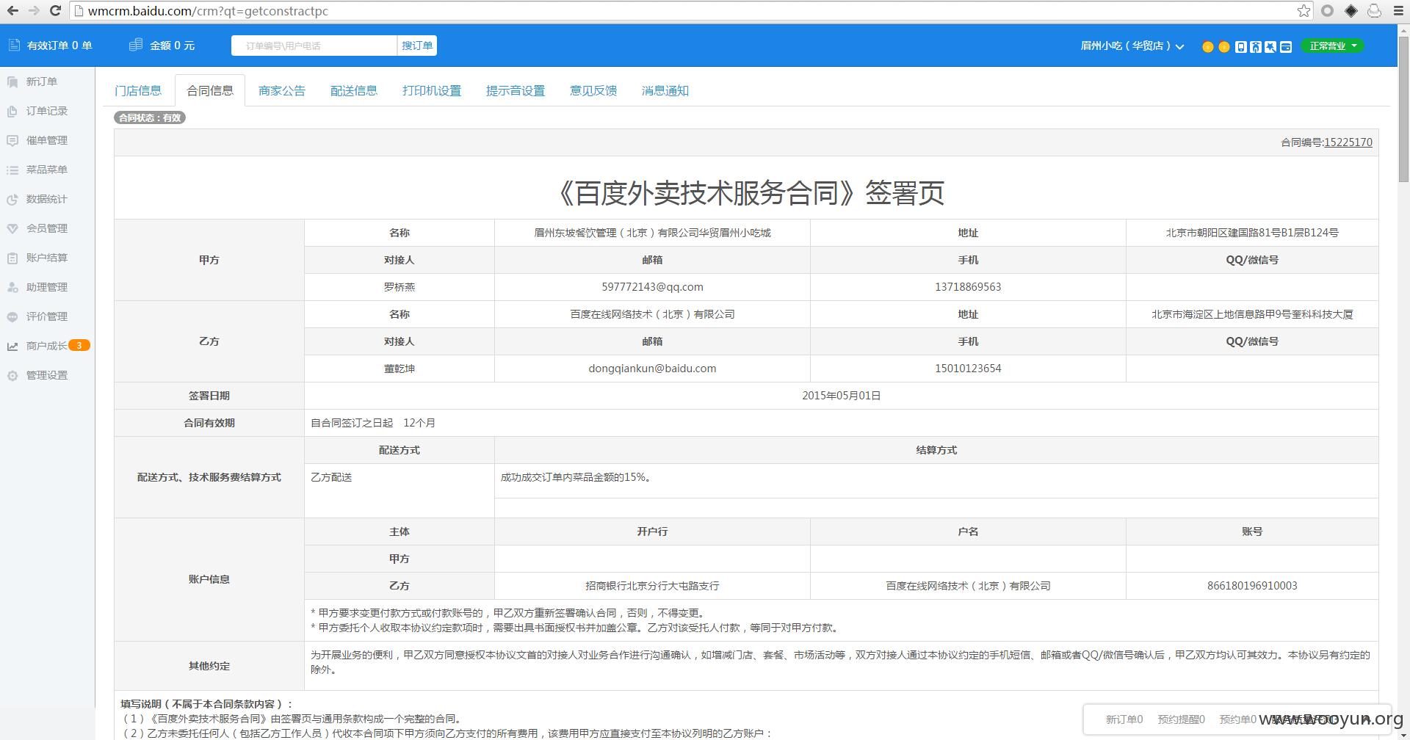Open the 提示音设置 tab
The height and width of the screenshot is (740, 1410).
(516, 90)
